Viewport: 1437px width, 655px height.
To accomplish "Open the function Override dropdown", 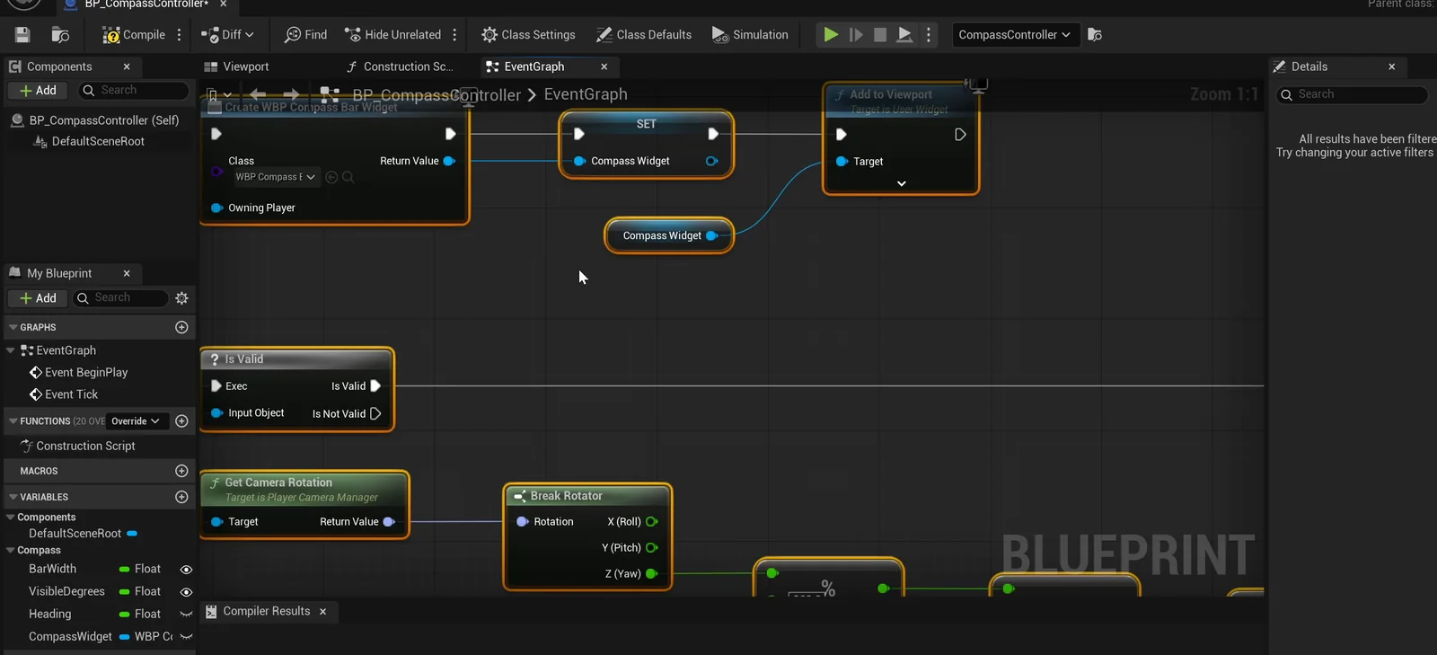I will tap(136, 421).
